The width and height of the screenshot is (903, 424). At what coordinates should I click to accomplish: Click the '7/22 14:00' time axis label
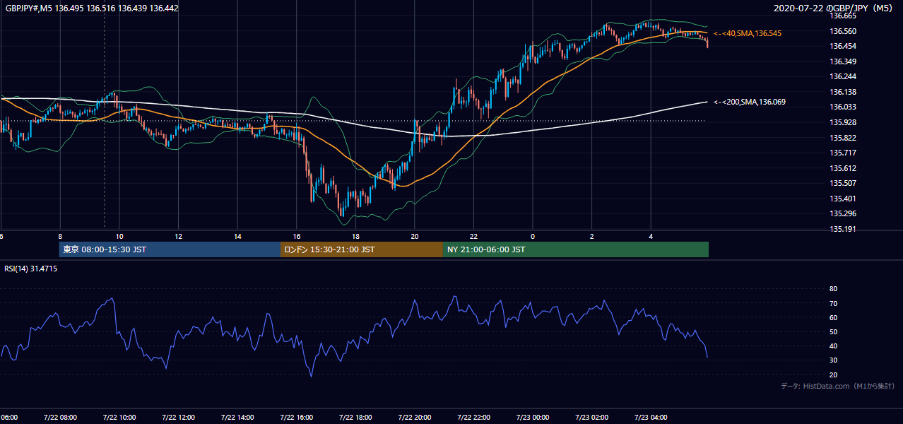pos(237,417)
